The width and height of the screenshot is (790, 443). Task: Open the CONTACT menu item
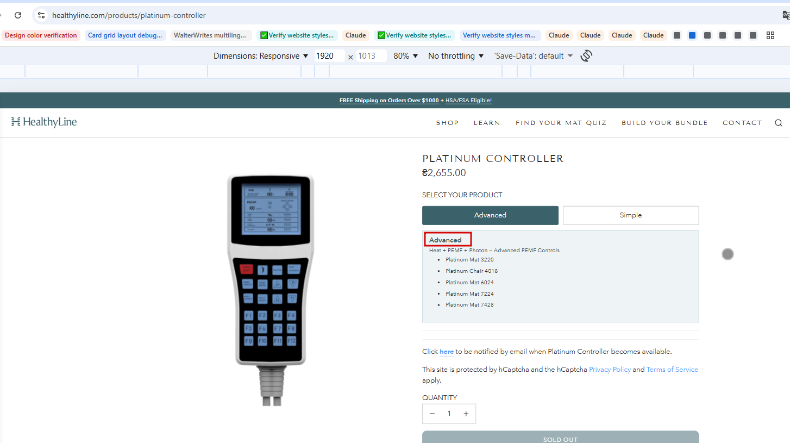tap(742, 123)
